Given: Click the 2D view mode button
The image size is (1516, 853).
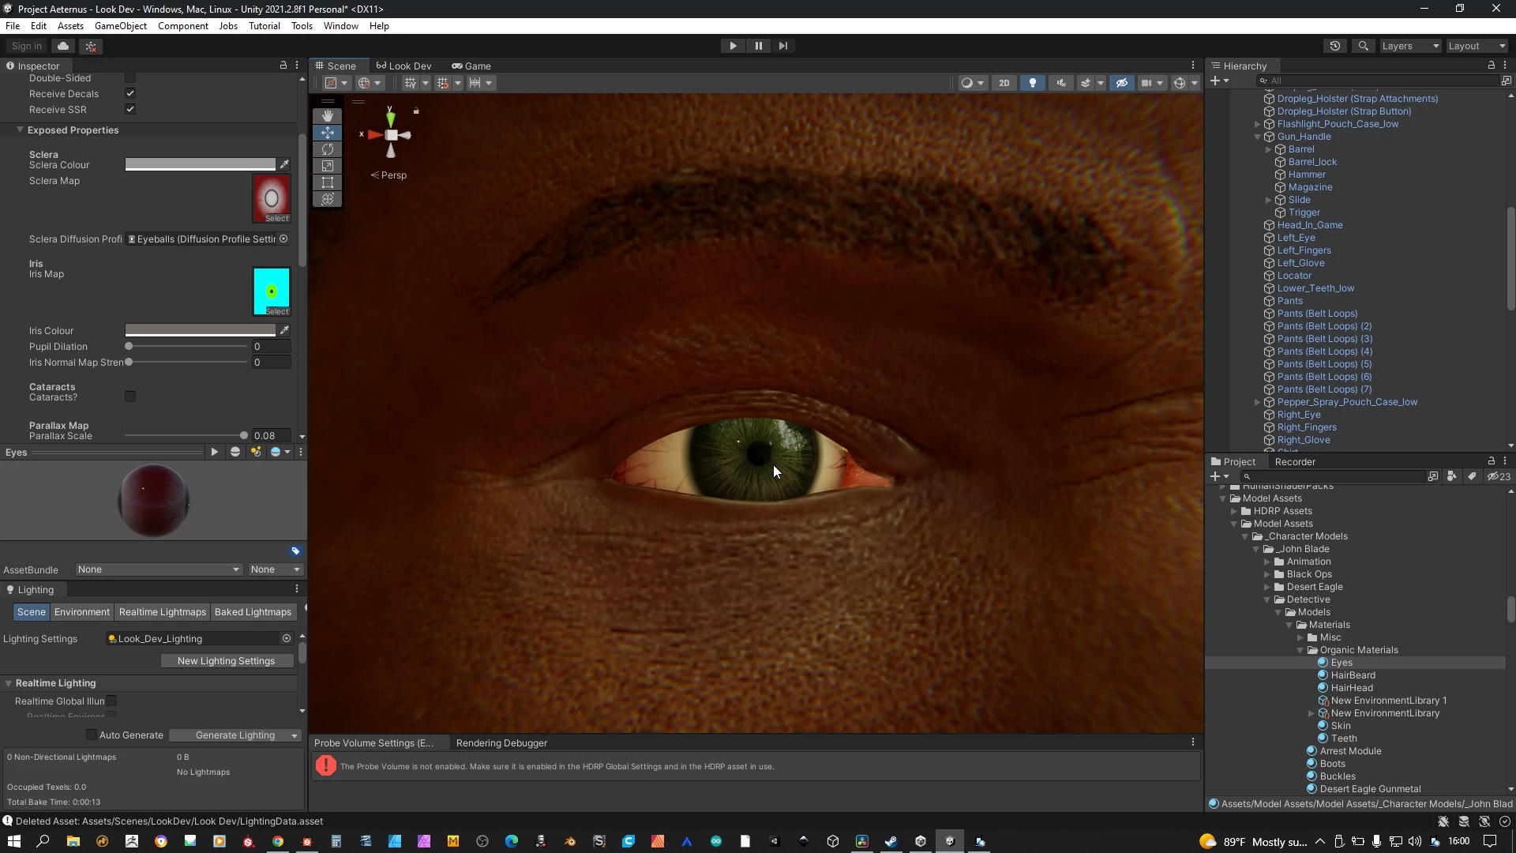Looking at the screenshot, I should pos(1004,83).
